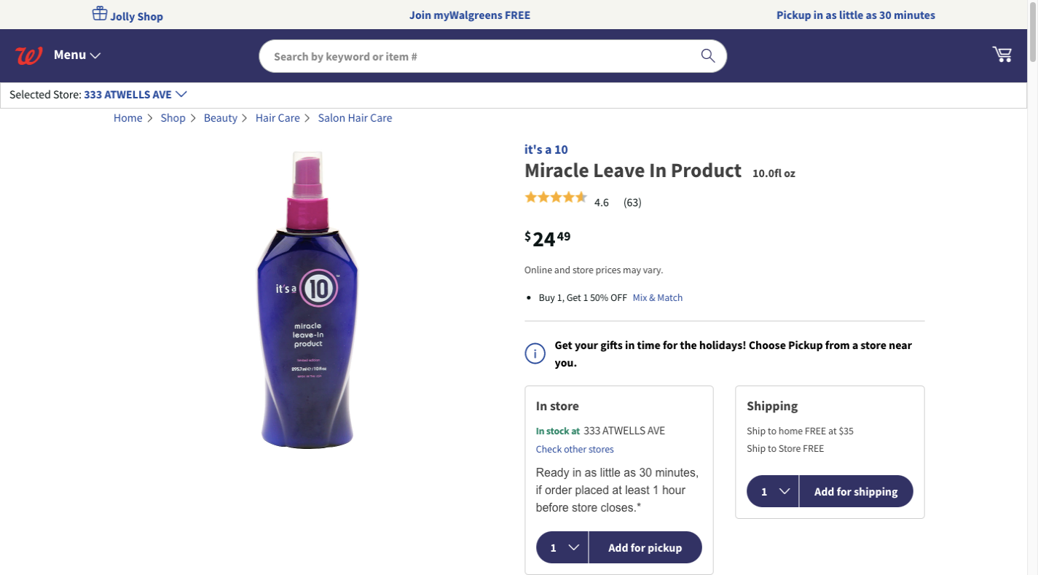
Task: Click the star rating icons
Action: coord(556,197)
